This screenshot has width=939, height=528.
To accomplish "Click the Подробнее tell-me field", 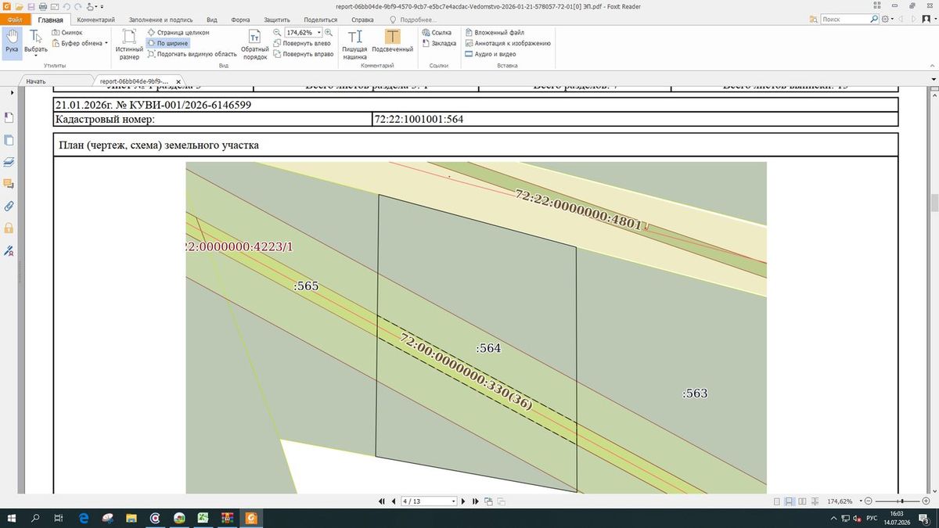I will 413,20.
